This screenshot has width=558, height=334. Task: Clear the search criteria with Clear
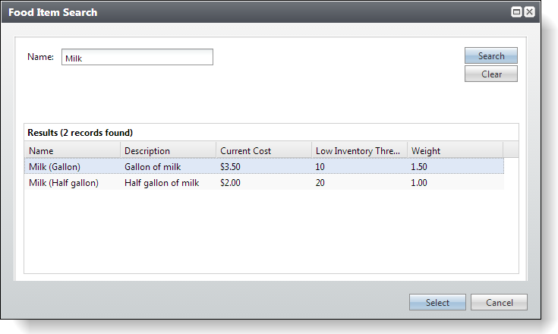pos(490,74)
